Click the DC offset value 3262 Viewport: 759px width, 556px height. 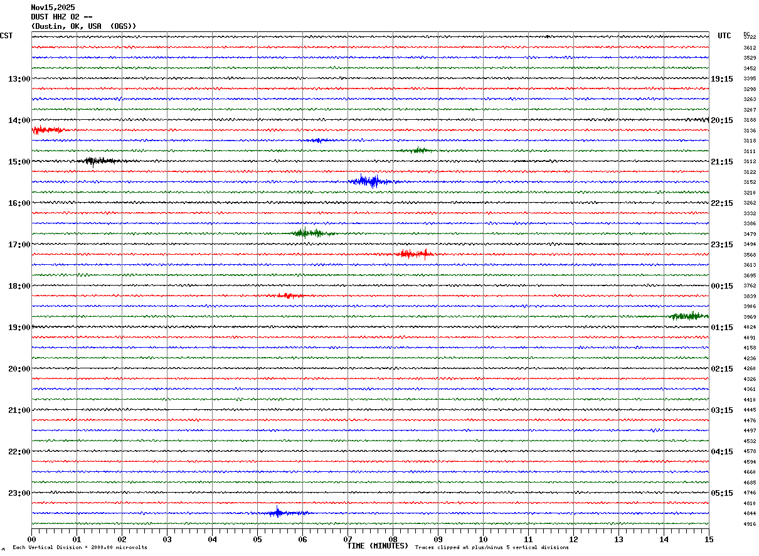point(750,203)
